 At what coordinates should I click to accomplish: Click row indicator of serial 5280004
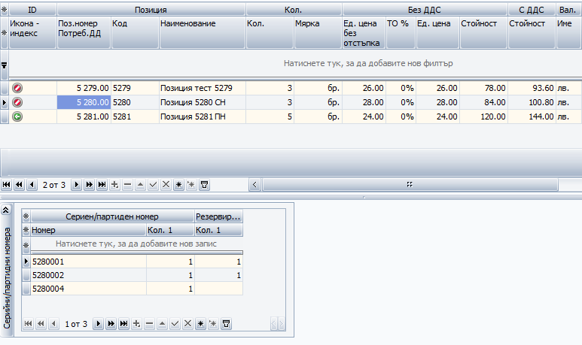26,289
